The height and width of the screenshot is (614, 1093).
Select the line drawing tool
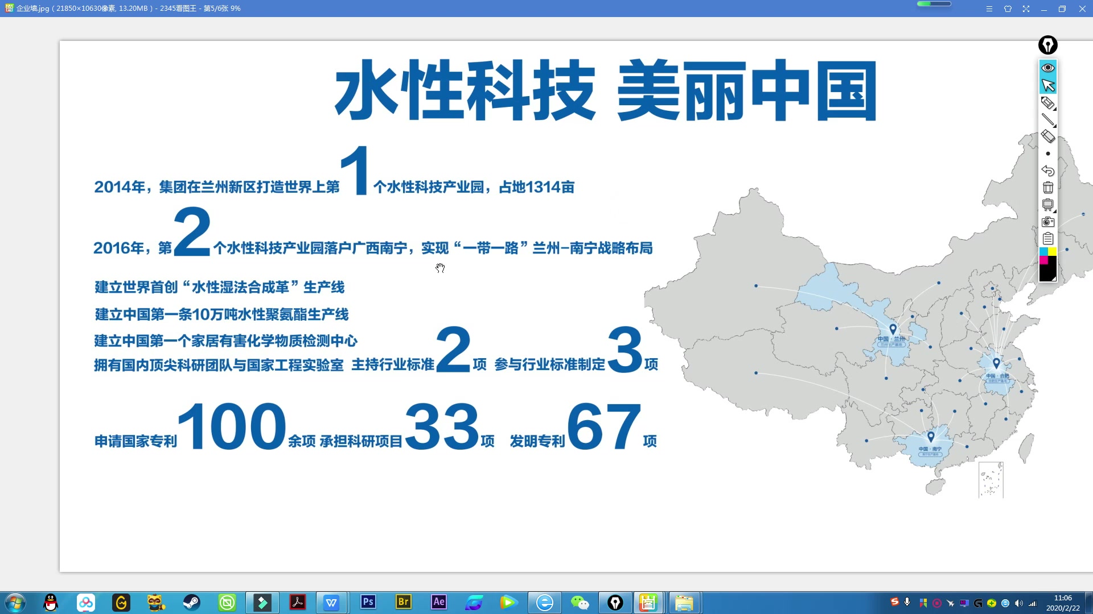[x=1048, y=119]
